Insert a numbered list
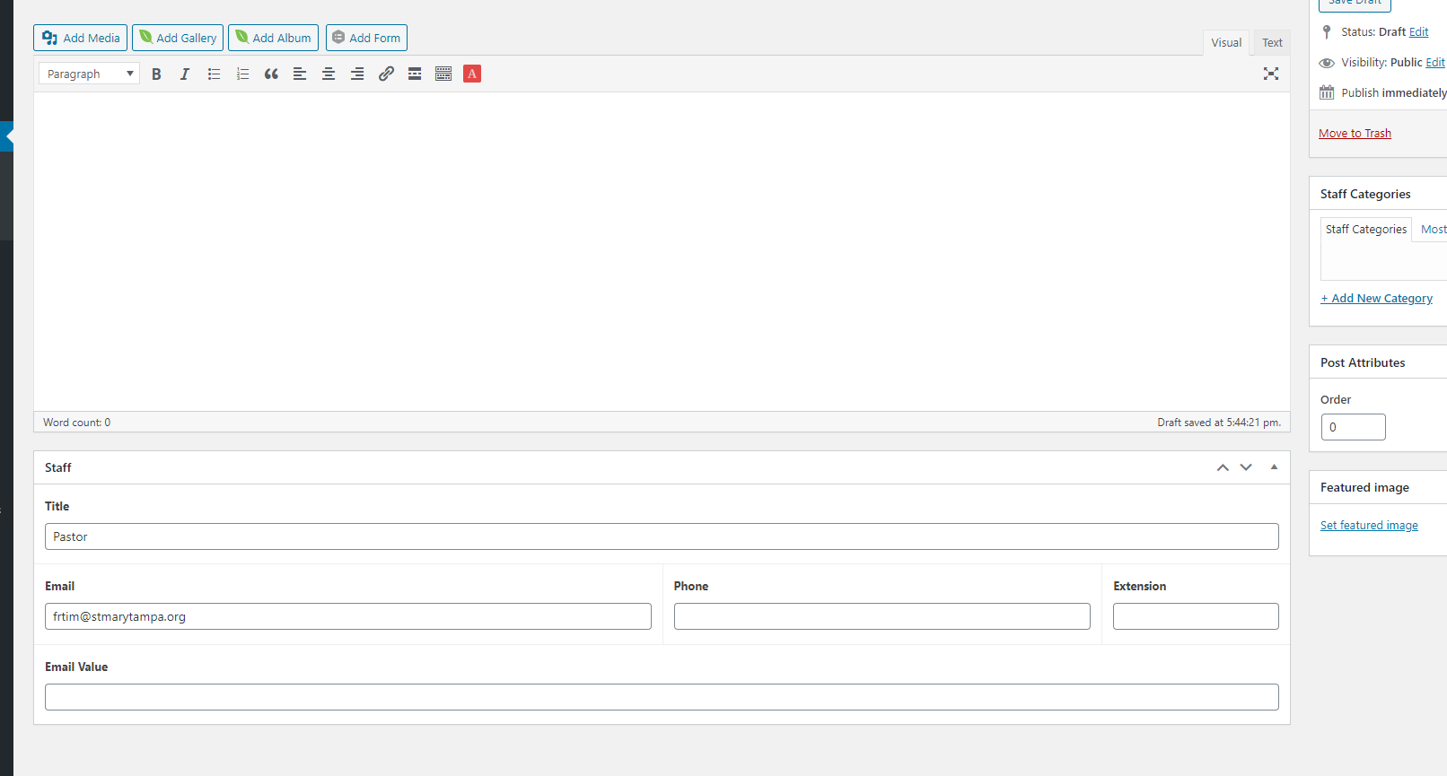 tap(242, 74)
